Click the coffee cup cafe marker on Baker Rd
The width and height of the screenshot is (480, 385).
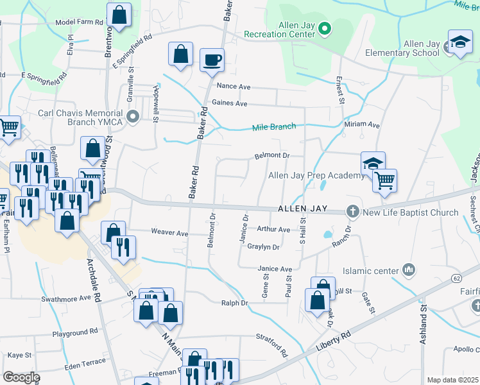212,60
